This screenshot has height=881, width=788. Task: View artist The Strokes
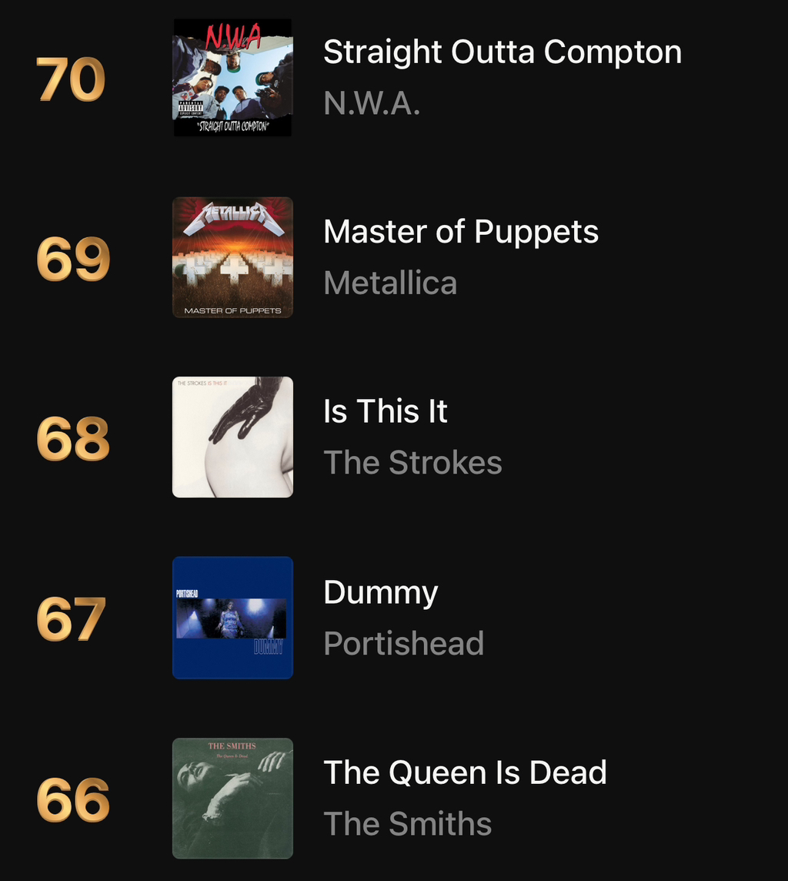412,462
